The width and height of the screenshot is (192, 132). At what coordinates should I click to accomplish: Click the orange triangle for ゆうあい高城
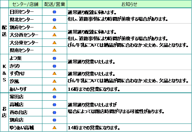[x=54, y=128]
